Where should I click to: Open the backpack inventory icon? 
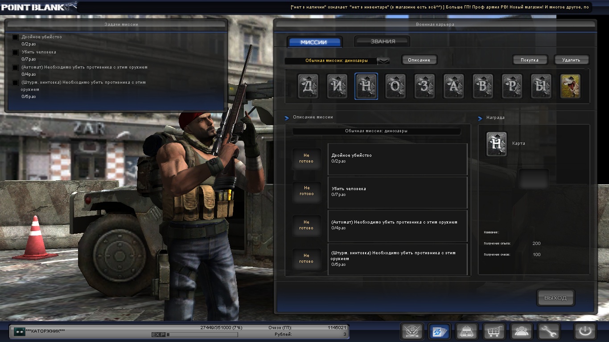coord(467,331)
